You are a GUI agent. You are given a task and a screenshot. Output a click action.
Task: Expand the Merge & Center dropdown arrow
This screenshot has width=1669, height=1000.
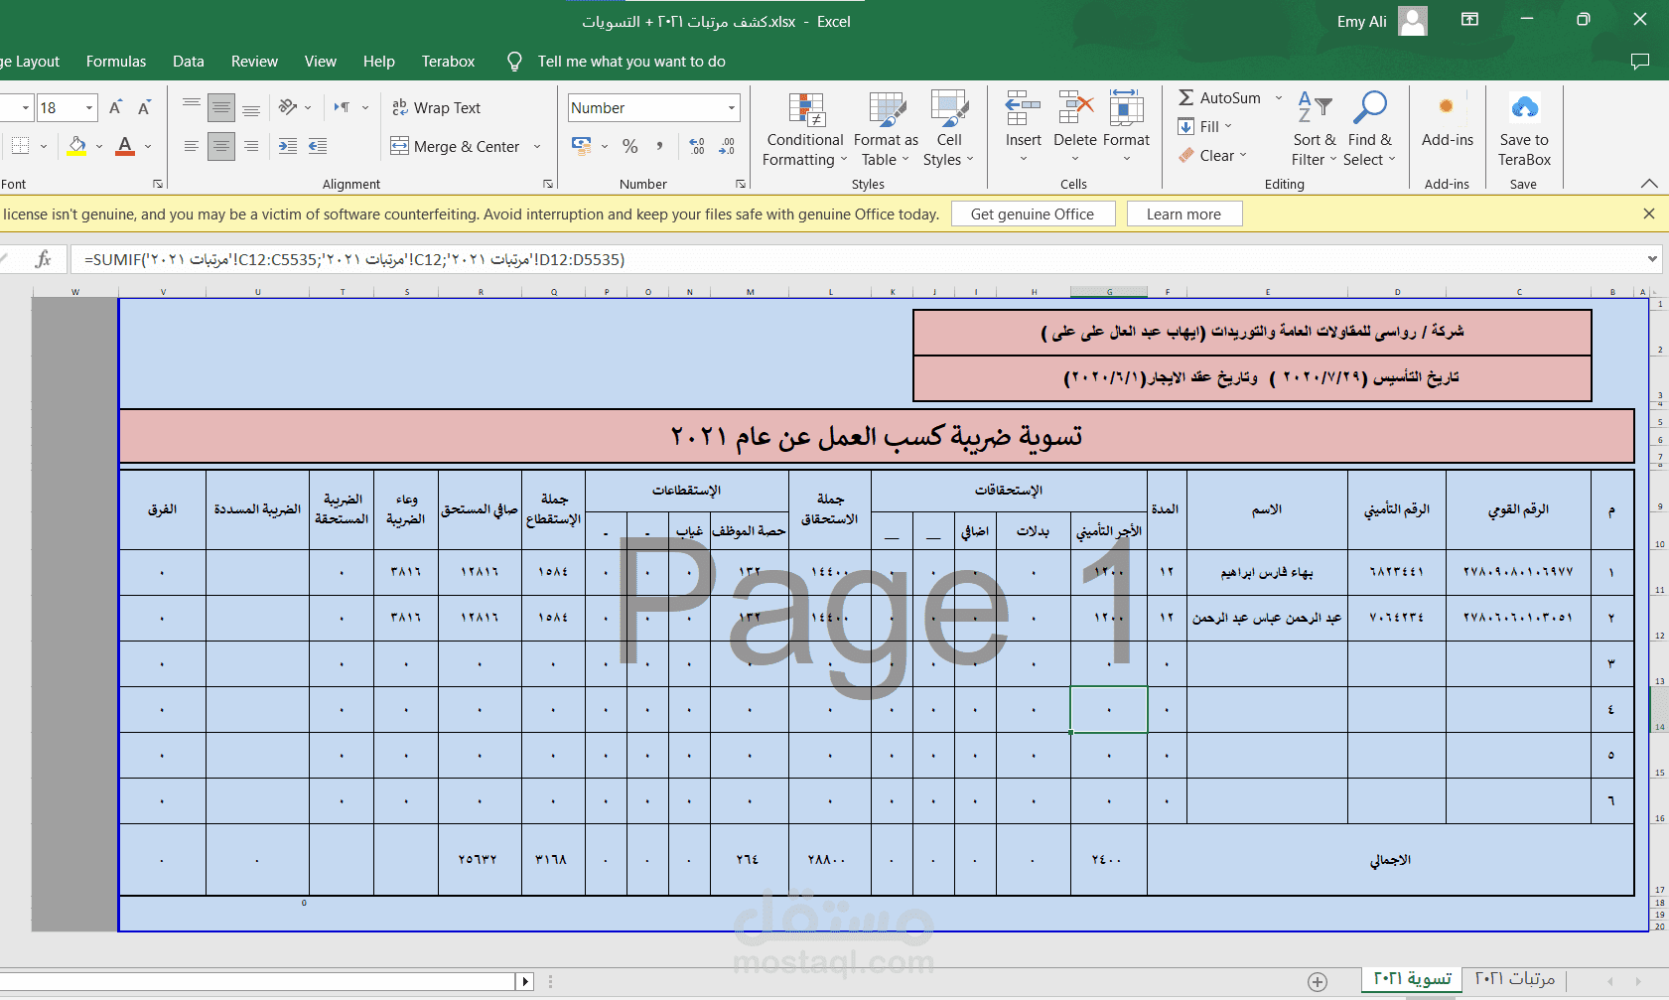pyautogui.click(x=537, y=147)
